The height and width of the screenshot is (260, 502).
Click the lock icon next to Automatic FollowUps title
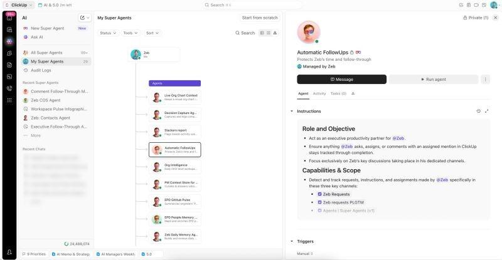tap(352, 53)
